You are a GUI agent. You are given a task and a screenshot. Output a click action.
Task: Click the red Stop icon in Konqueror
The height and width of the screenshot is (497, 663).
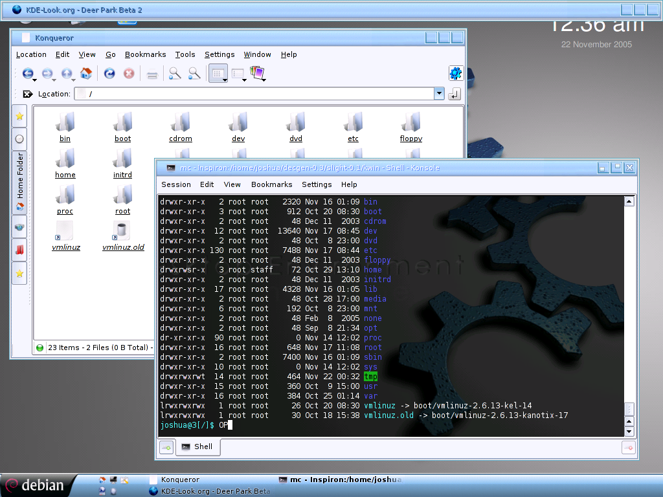[129, 74]
